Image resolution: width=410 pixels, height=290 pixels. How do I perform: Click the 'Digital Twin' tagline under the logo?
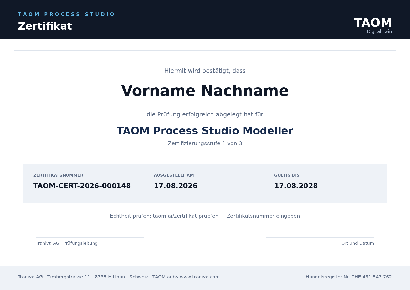click(x=379, y=31)
